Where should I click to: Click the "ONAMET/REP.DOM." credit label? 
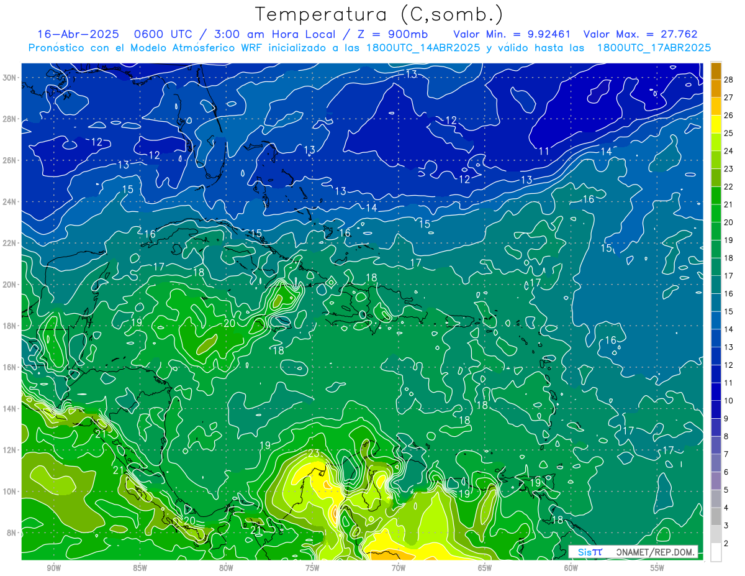(656, 552)
